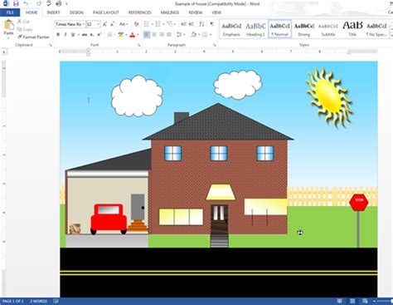Viewport: 393px width, 305px height.
Task: Click the Shading paint bucket icon
Action: 193,35
